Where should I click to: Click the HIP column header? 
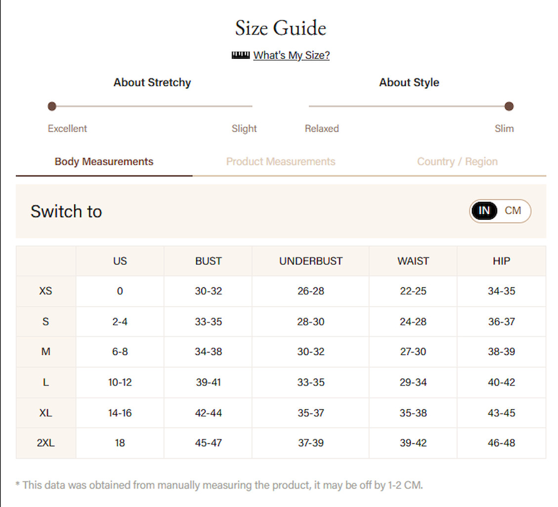click(502, 261)
